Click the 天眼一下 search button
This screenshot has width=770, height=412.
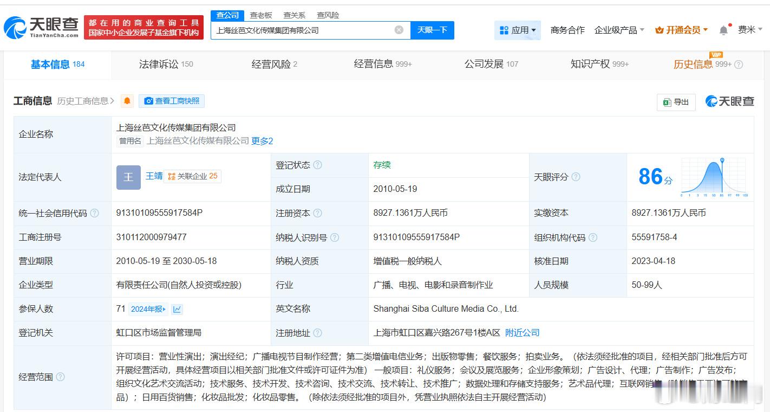tap(432, 30)
